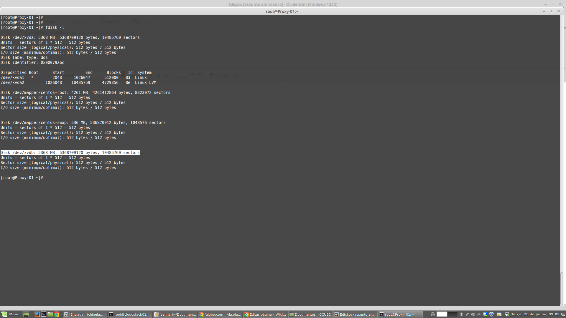Open file manager from panel launcher

[x=50, y=314]
